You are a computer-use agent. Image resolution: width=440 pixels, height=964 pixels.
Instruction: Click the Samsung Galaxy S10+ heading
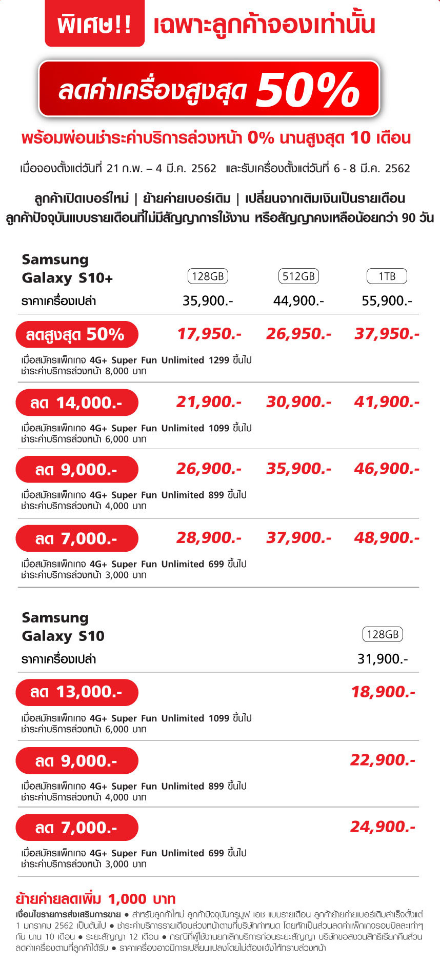click(67, 269)
